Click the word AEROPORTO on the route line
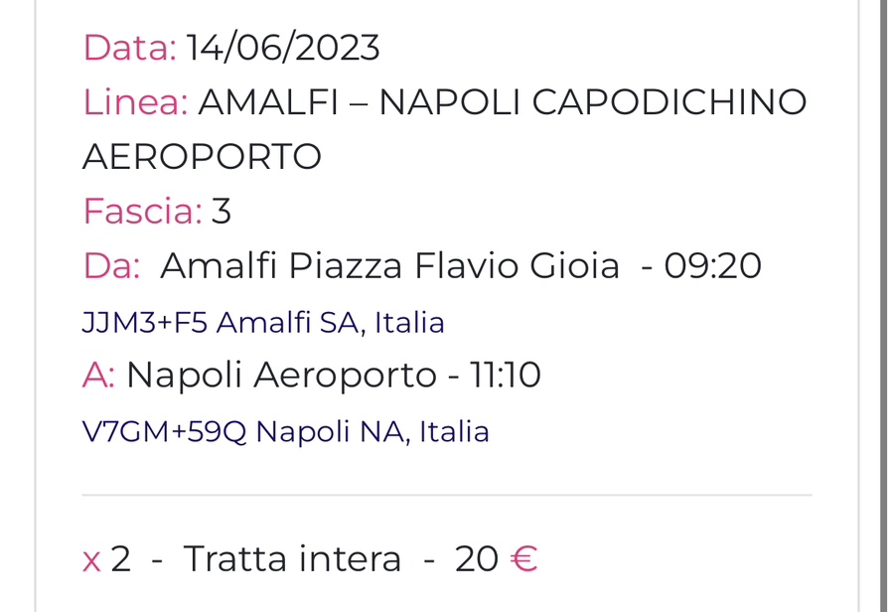Viewport: 894px width, 612px height. point(202,157)
